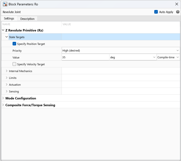Open the Priority dropdown
The height and width of the screenshot is (161, 181).
pyautogui.click(x=121, y=50)
